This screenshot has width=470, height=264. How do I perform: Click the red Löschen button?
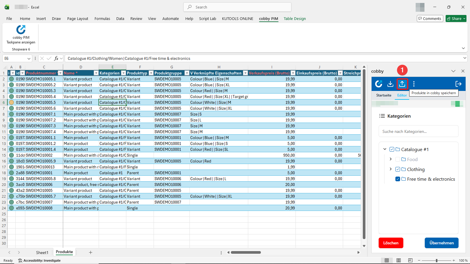(x=391, y=243)
